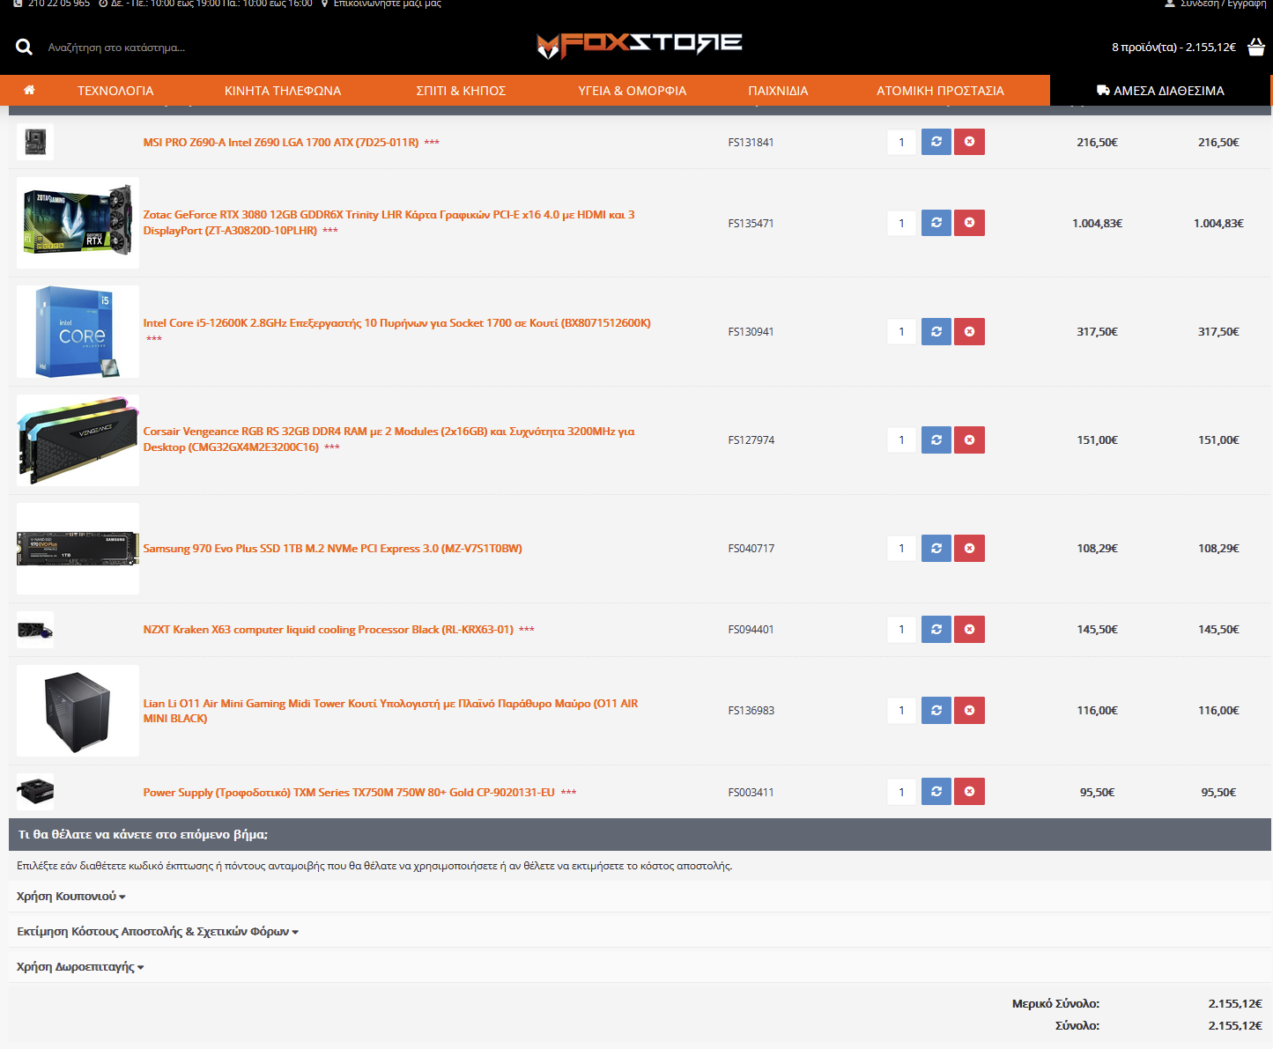Click quantity field for Intel Core i5-12600K
1273x1049 pixels.
pos(901,331)
